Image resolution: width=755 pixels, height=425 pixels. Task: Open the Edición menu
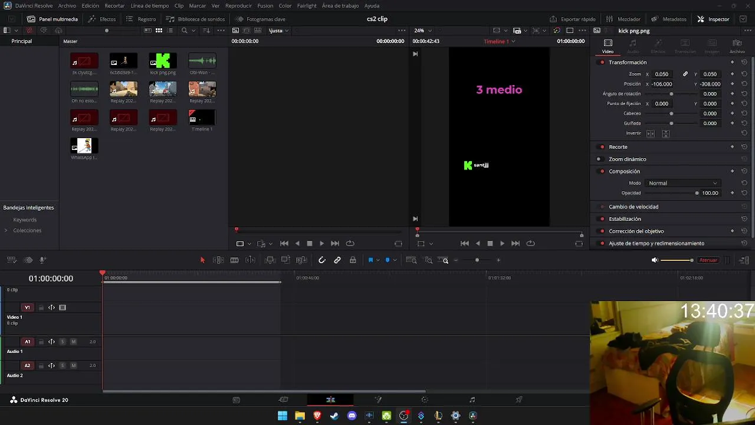(x=90, y=5)
